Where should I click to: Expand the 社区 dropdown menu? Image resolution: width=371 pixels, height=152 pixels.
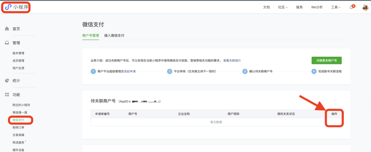pyautogui.click(x=283, y=7)
